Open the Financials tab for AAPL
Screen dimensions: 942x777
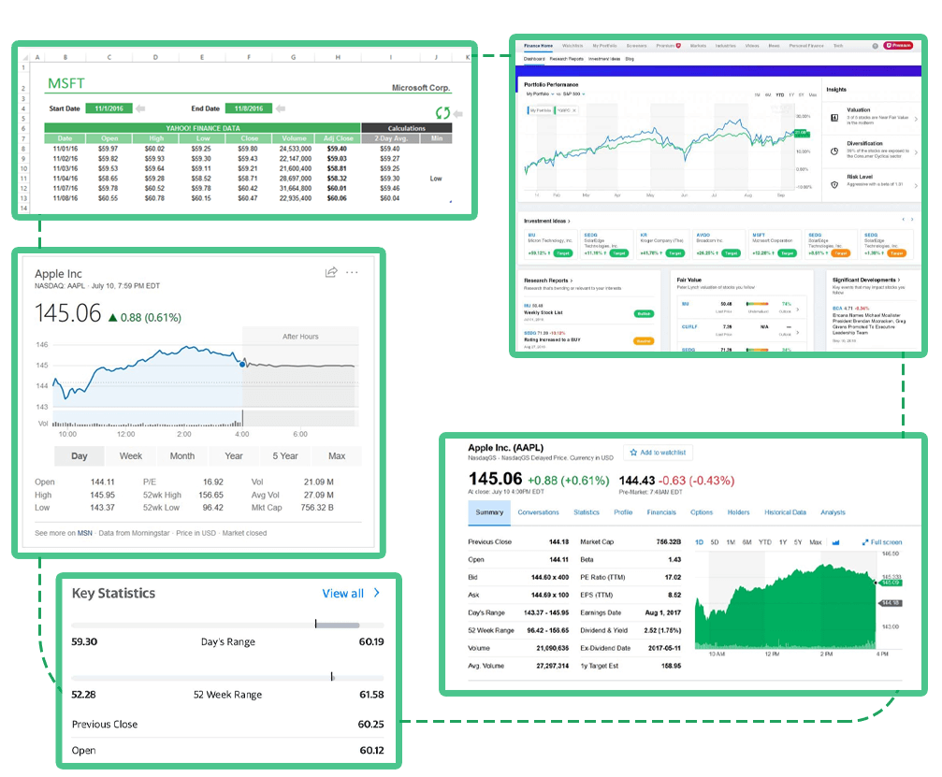661,512
